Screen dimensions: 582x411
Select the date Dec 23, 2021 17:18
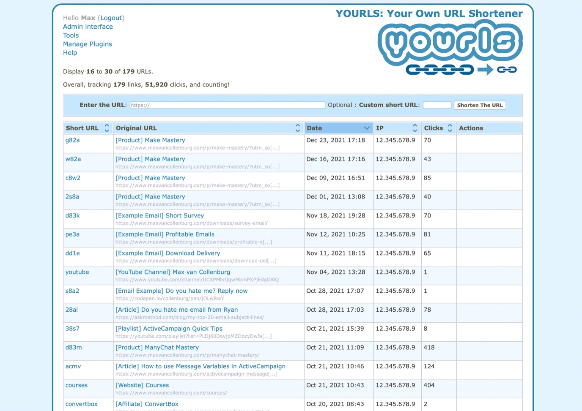(x=335, y=140)
